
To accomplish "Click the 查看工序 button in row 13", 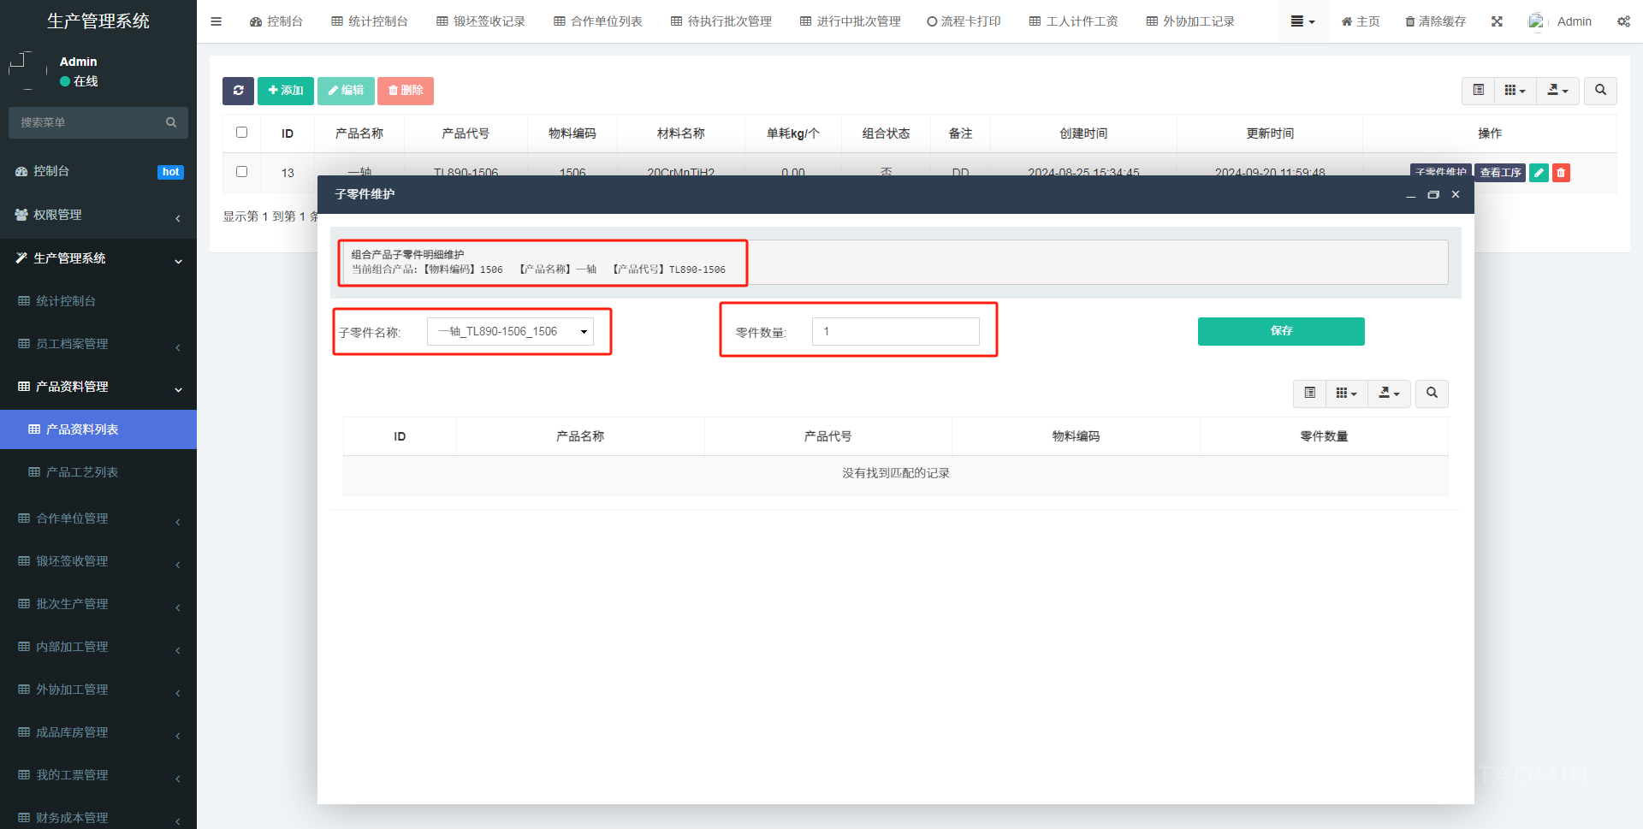I will 1500,173.
